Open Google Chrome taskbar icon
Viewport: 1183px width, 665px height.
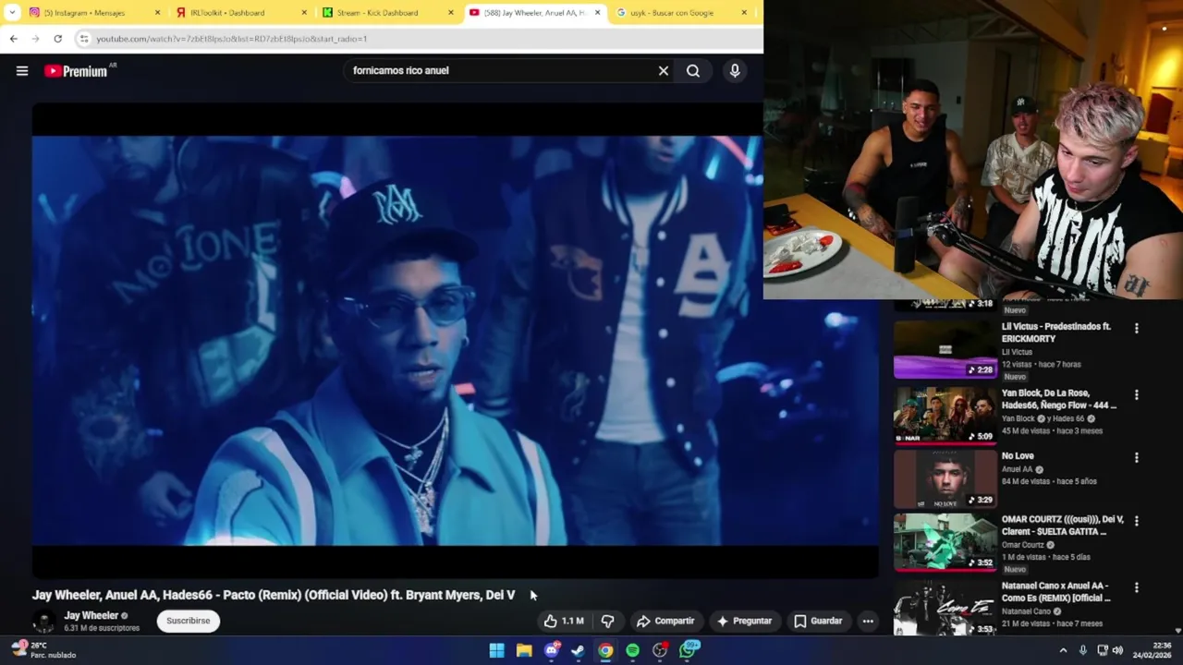pyautogui.click(x=605, y=650)
